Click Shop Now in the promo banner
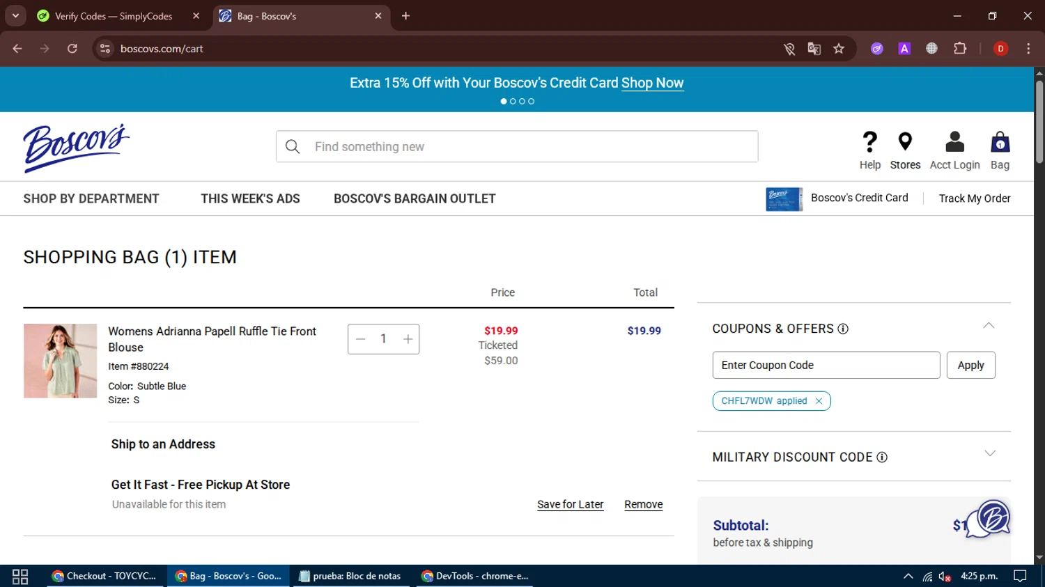 652,83
